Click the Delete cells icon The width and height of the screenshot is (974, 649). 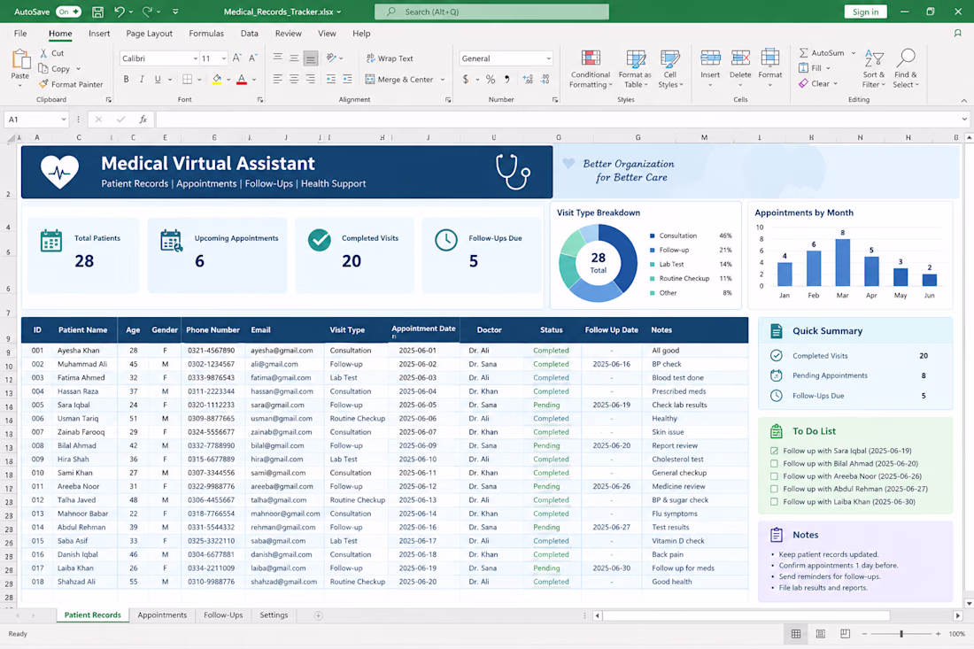tap(740, 58)
